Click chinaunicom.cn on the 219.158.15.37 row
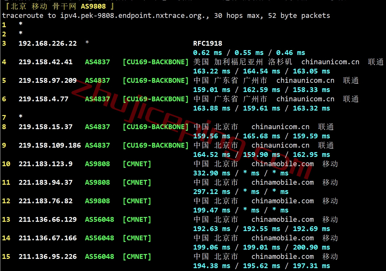The image size is (386, 271). coord(280,127)
